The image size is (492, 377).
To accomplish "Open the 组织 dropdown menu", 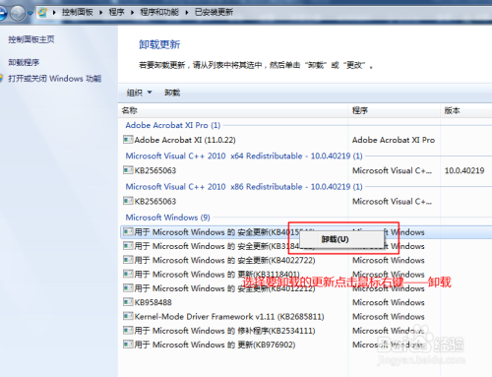I will click(x=139, y=93).
